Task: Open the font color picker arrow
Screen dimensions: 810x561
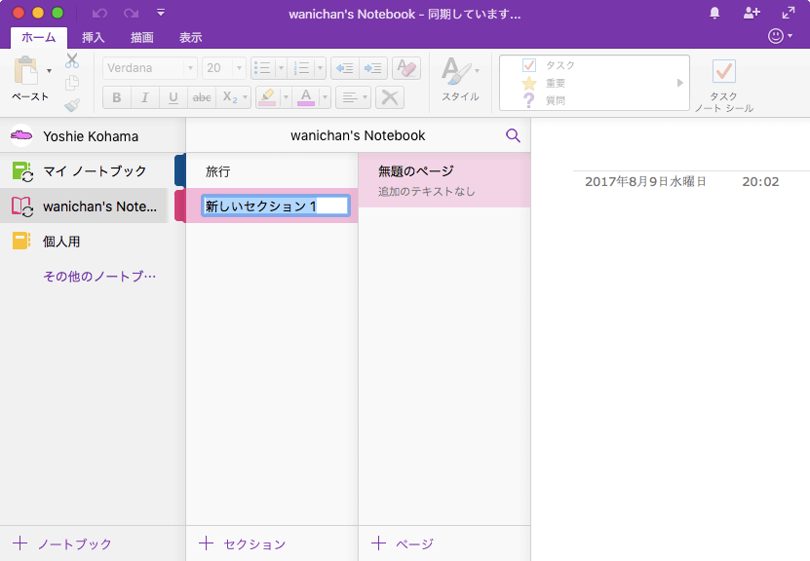Action: [x=325, y=97]
